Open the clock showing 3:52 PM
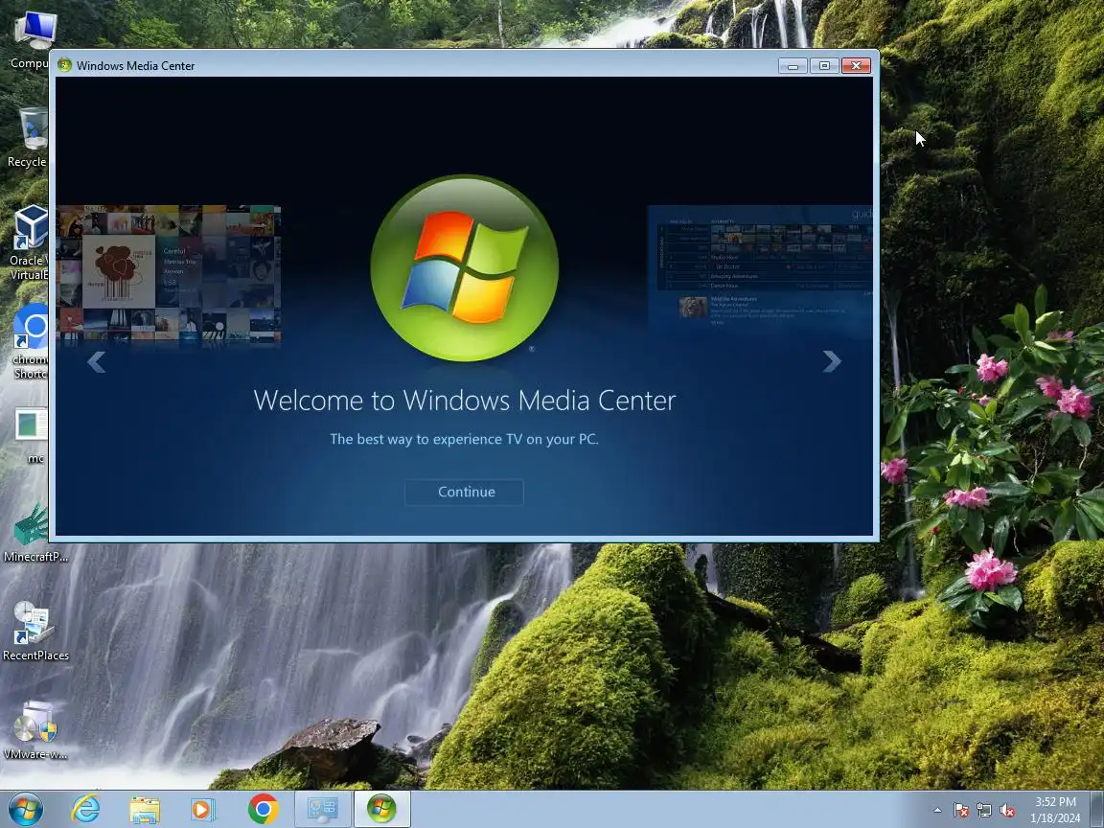 pos(1055,810)
